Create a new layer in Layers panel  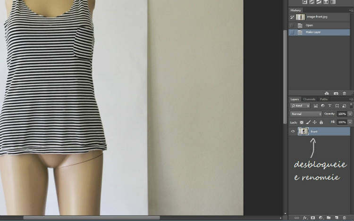(337, 218)
